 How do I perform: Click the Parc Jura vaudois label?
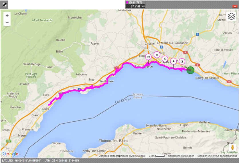pyautogui.click(x=31, y=75)
